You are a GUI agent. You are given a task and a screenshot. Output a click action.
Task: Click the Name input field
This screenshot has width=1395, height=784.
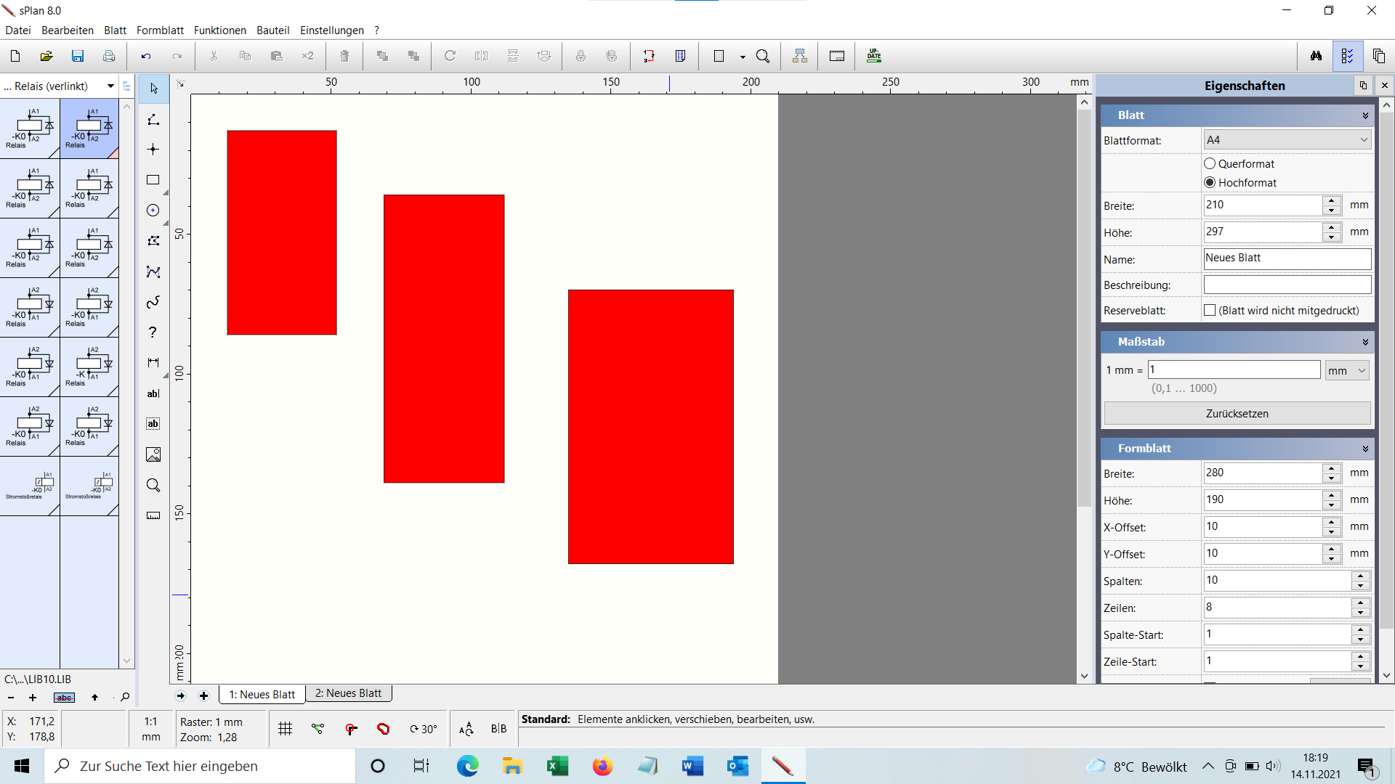(x=1287, y=258)
